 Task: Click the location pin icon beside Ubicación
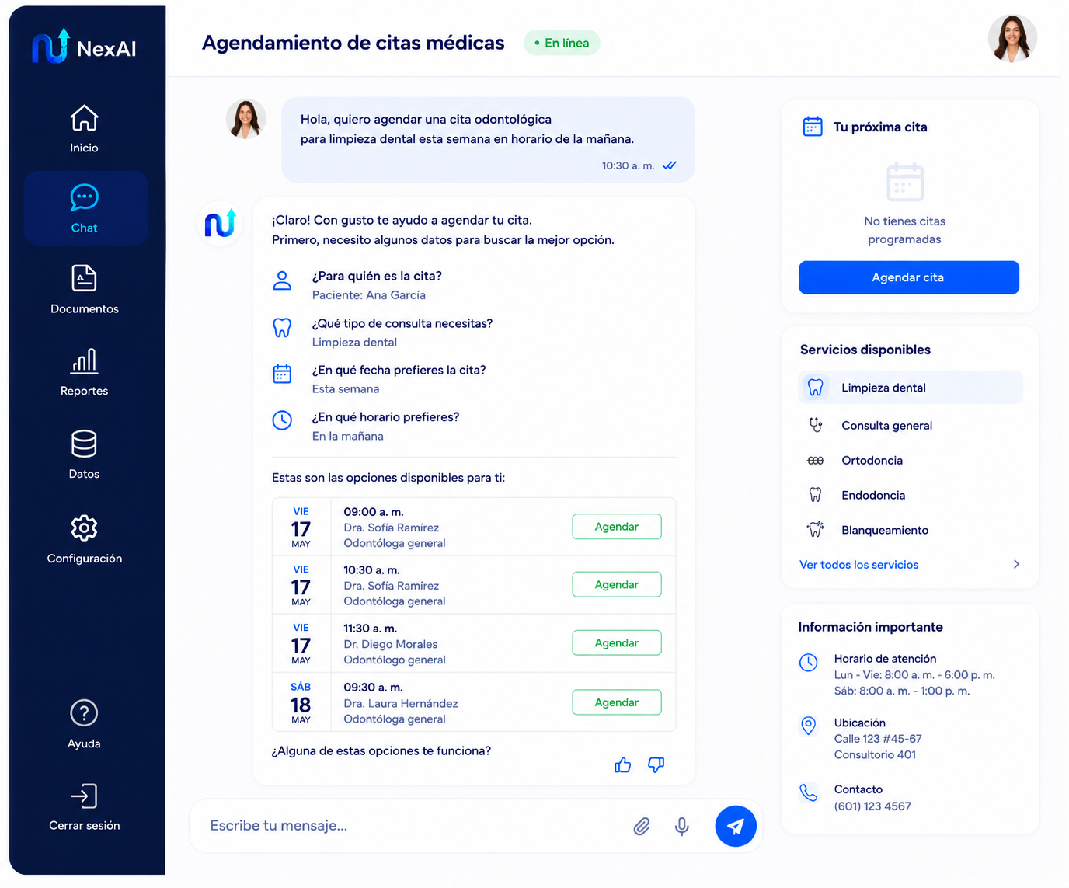pos(809,726)
